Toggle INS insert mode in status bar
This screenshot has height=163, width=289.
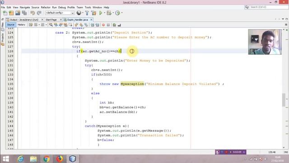point(286,152)
